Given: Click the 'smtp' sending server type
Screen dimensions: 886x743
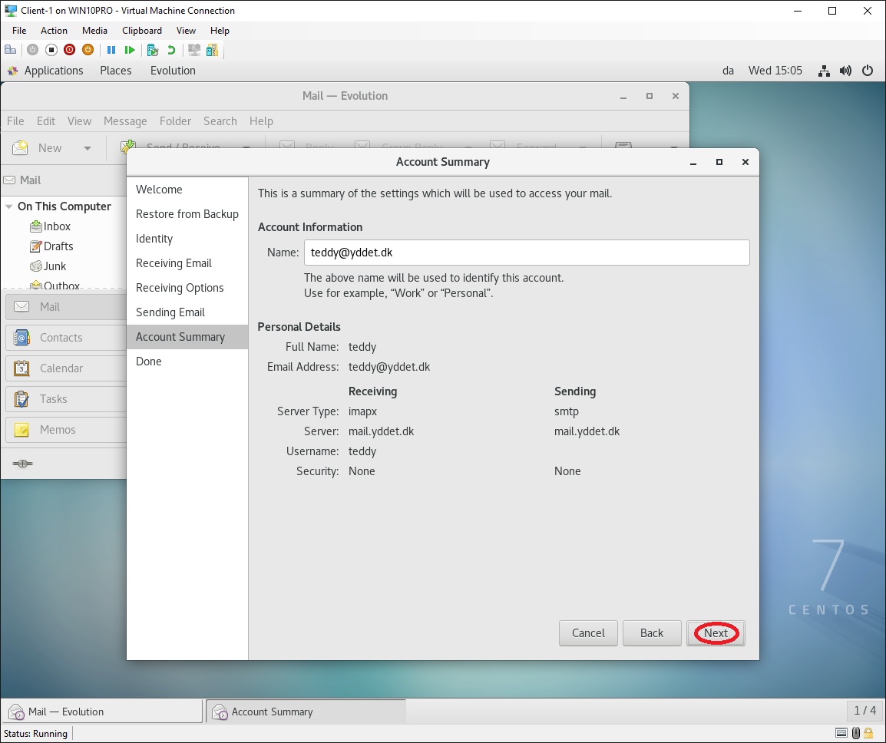Looking at the screenshot, I should (x=566, y=411).
